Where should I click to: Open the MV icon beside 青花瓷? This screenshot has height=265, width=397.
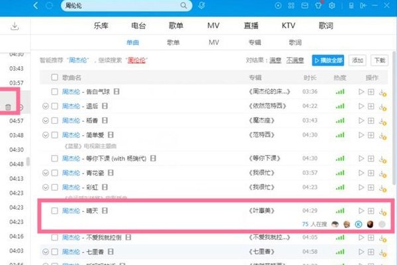point(110,173)
